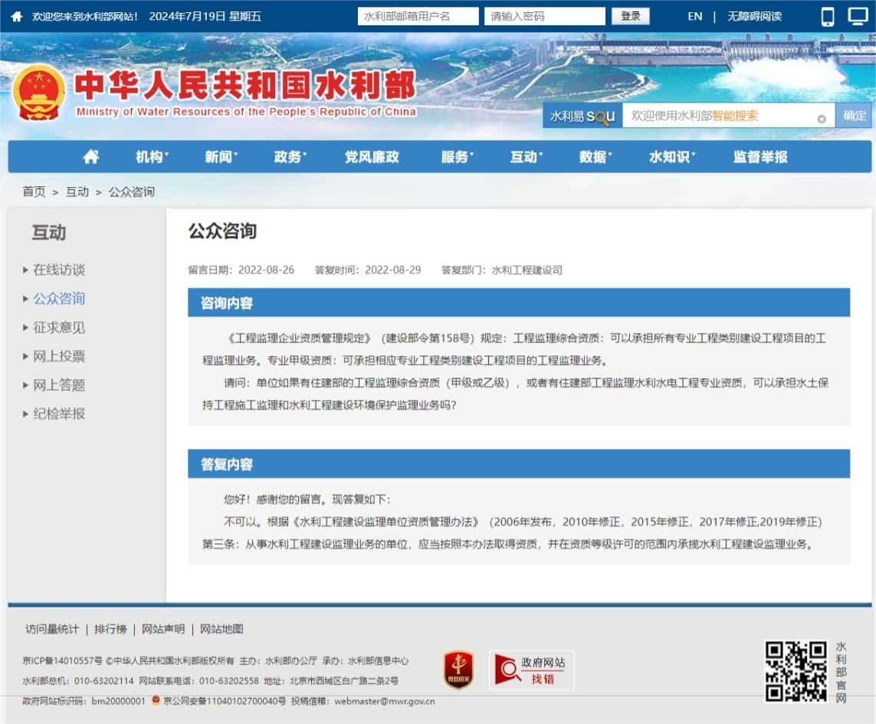Screen dimensions: 876x724
Task: Expand the 机构 navigation menu
Action: tap(152, 157)
